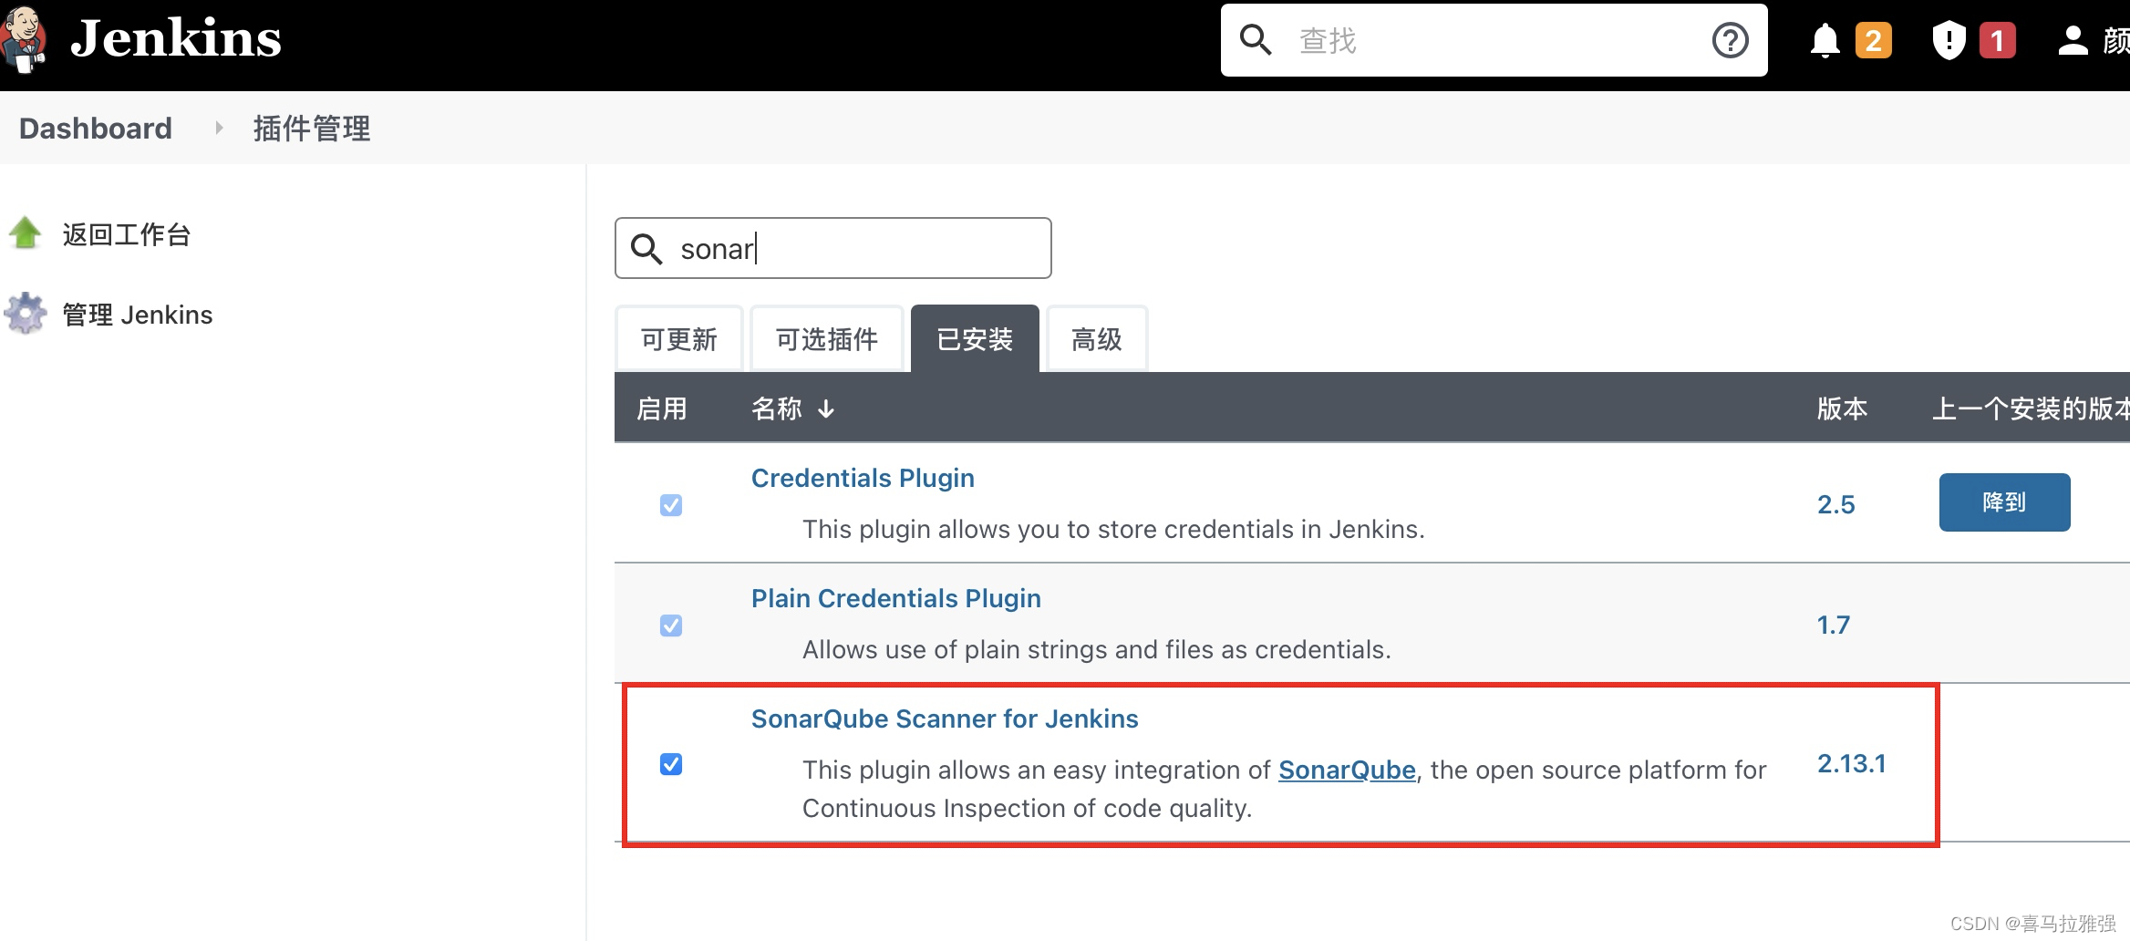The width and height of the screenshot is (2130, 941).
Task: Click the Credentials Plugin description text
Action: 1113,530
